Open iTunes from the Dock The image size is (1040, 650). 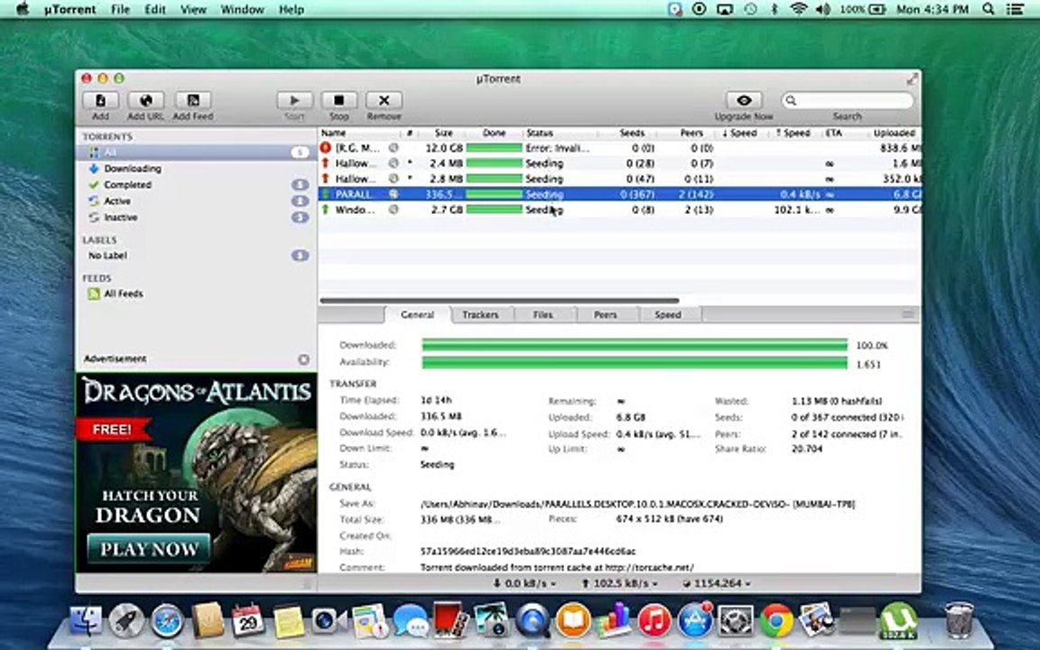654,621
